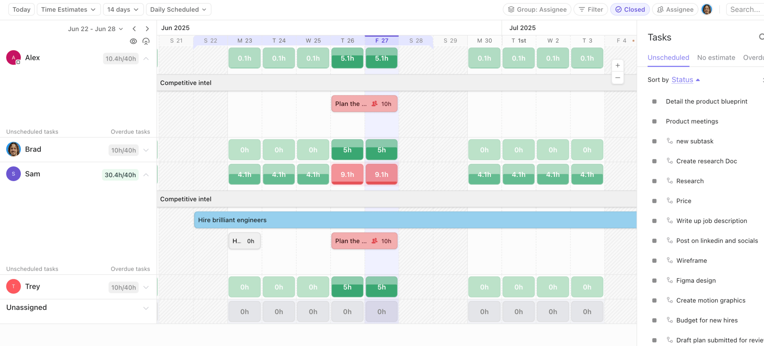Click the Search field
764x346 pixels.
745,9
